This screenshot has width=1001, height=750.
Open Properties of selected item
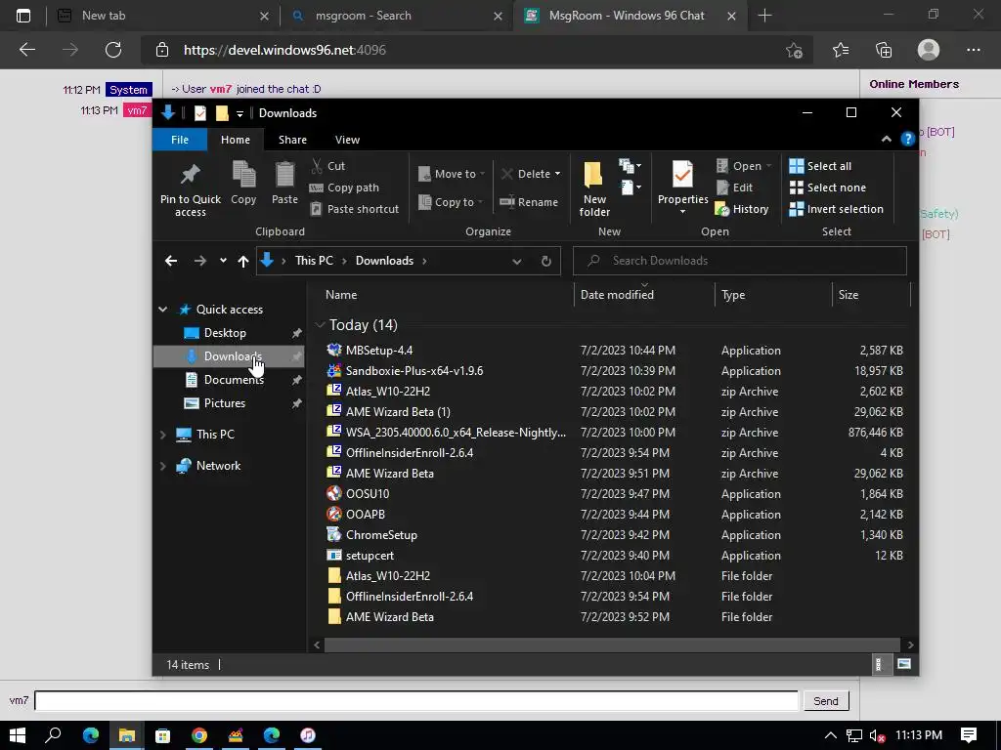coord(682,187)
